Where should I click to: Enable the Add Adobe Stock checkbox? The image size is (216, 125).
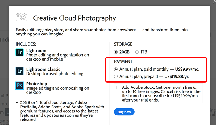tap(118, 87)
